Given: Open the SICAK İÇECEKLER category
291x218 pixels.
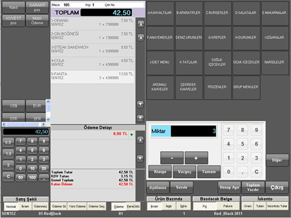Looking at the screenshot, I should (246, 62).
